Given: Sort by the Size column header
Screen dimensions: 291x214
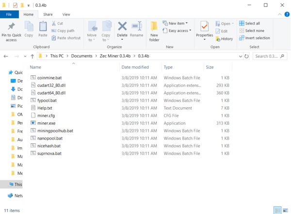Looking at the screenshot, I should tap(210, 67).
